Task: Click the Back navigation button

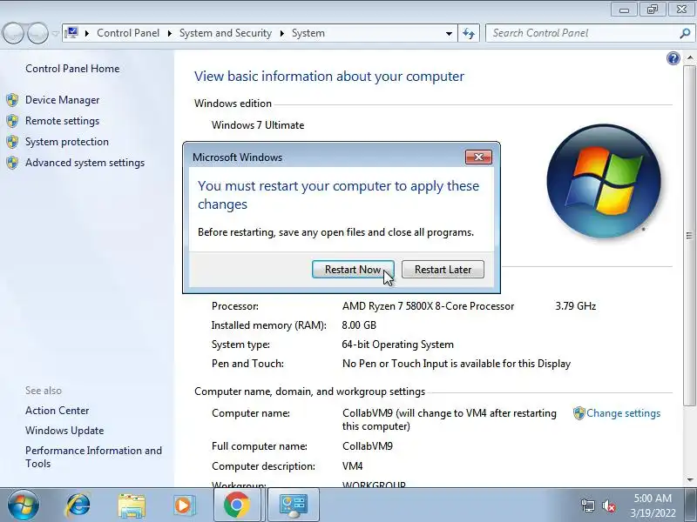Action: (13, 33)
